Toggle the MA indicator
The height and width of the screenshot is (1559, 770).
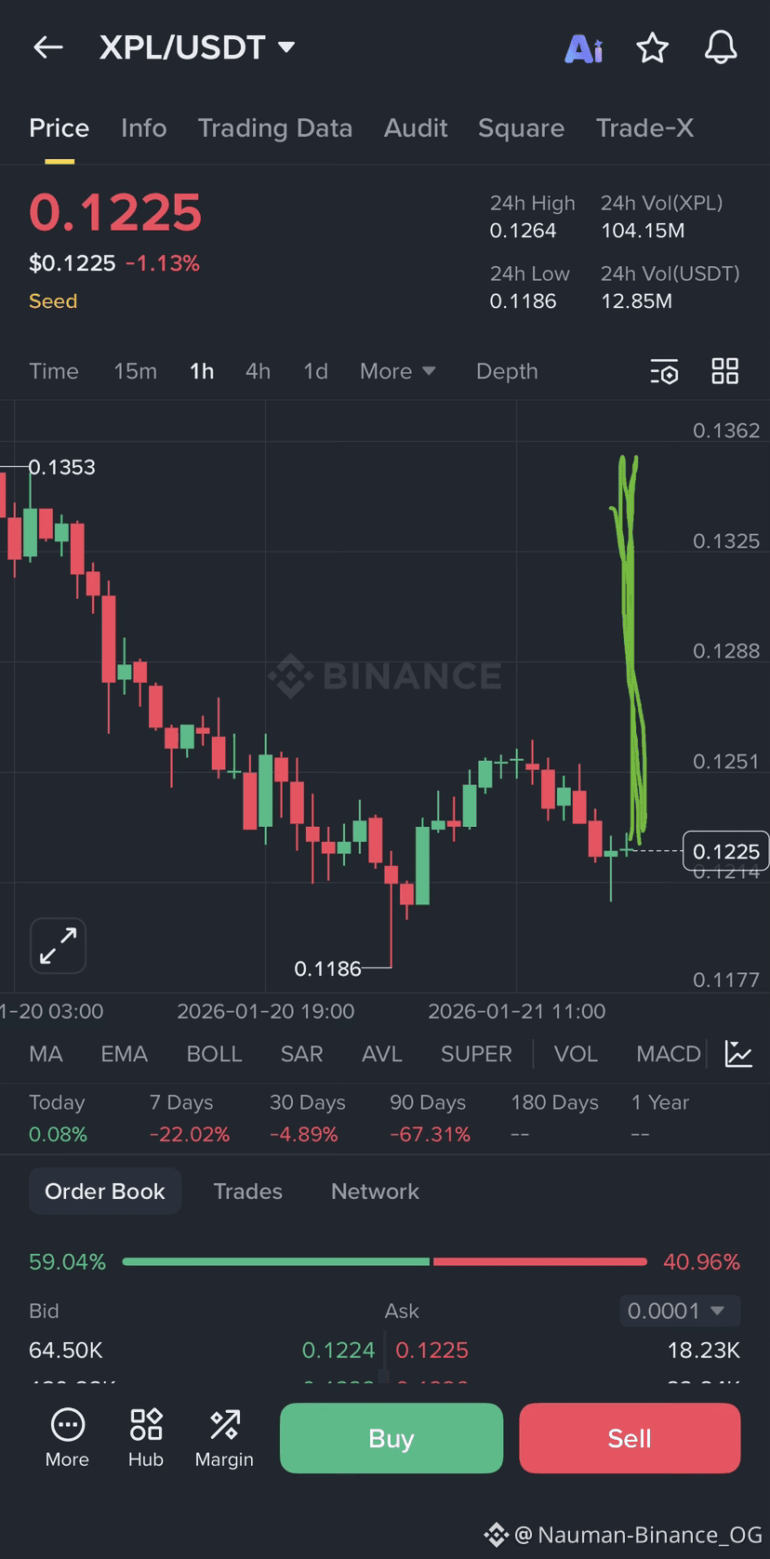click(x=46, y=1054)
